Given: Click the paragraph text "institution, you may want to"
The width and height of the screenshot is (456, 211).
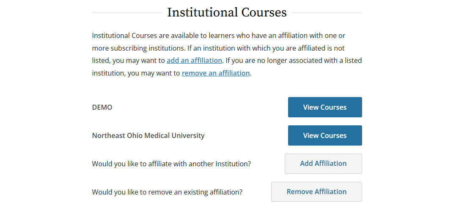Looking at the screenshot, I should click(x=136, y=73).
